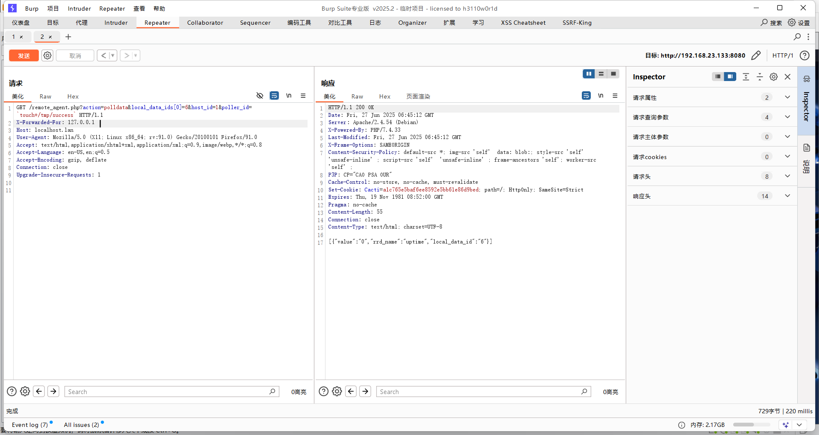Add a new Repeater tab

[68, 37]
